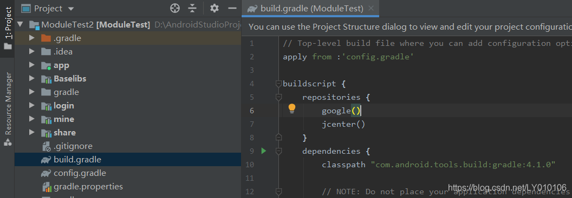Click the jcenter() call on line 7

pos(343,124)
